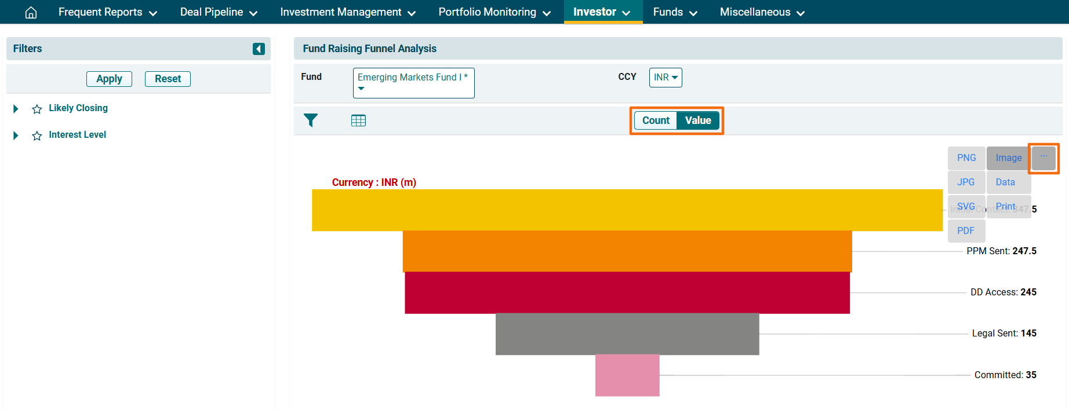Viewport: 1069px width, 410px height.
Task: Collapse the Filters panel with arrow icon
Action: (259, 49)
